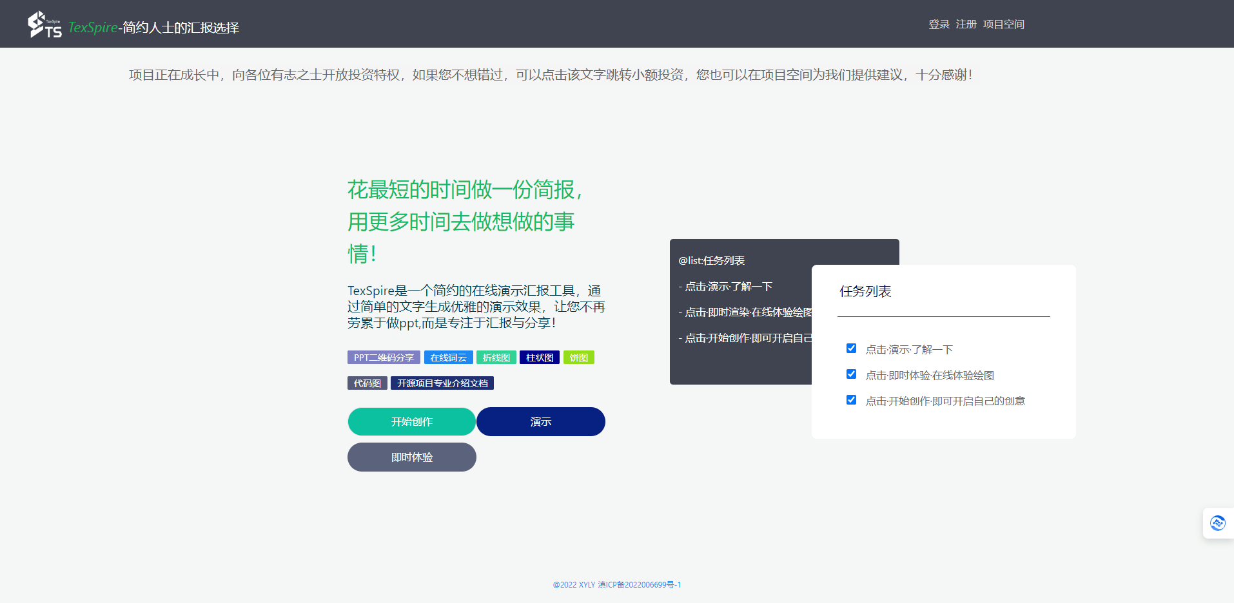This screenshot has height=603, width=1234.
Task: Select the 代码图 tag
Action: tap(367, 383)
